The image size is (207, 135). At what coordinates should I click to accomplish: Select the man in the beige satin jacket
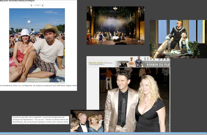point(121,103)
